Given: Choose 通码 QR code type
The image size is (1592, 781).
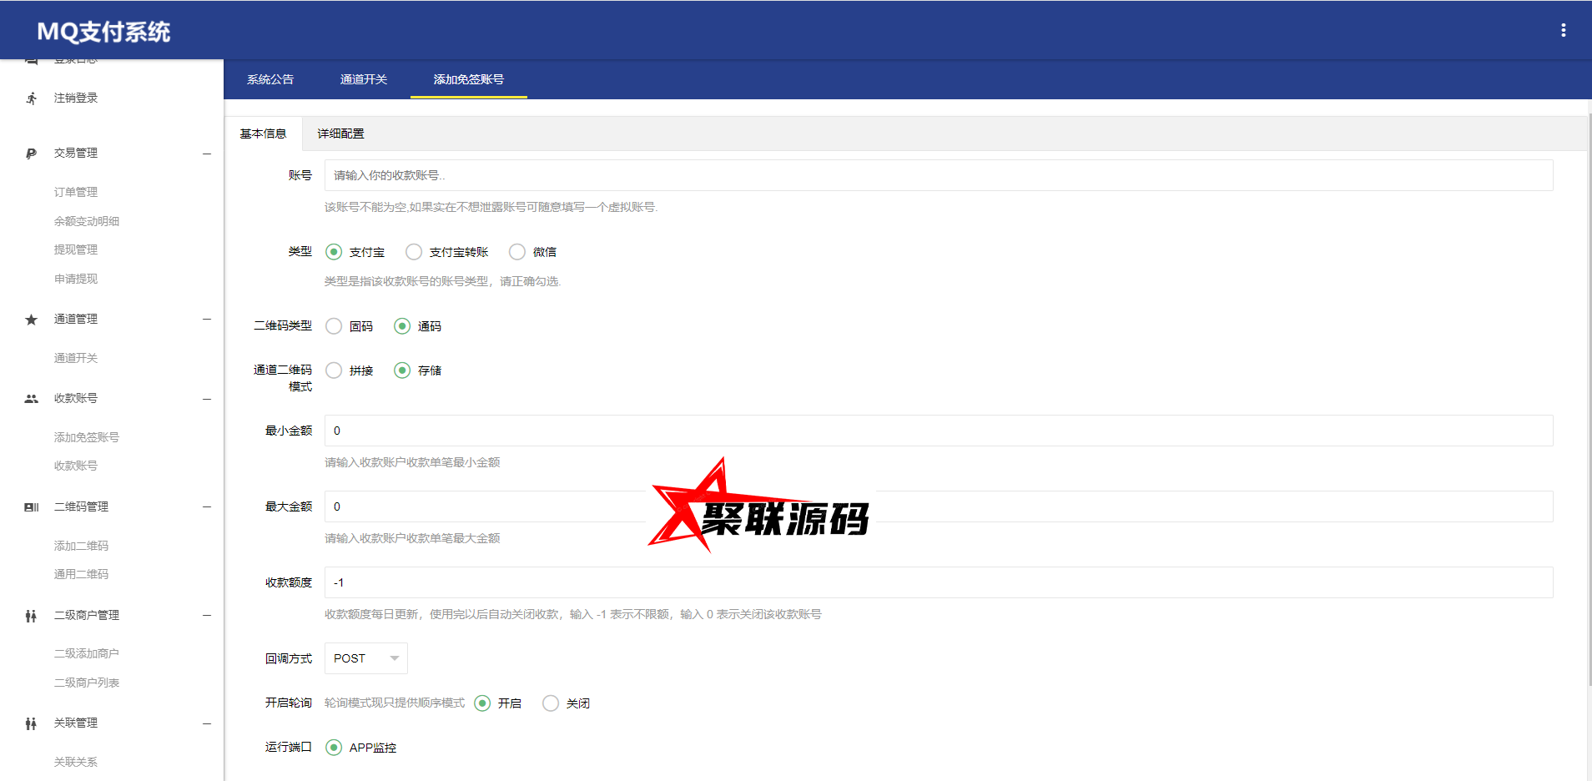Looking at the screenshot, I should click(402, 326).
